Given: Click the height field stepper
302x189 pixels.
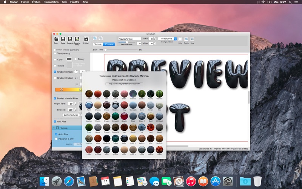Looking at the screenshot, I should coord(75,104).
